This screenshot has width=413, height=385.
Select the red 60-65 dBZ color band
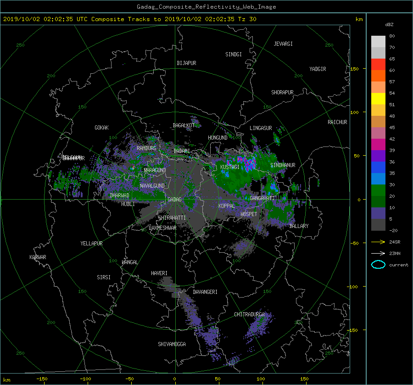[378, 64]
